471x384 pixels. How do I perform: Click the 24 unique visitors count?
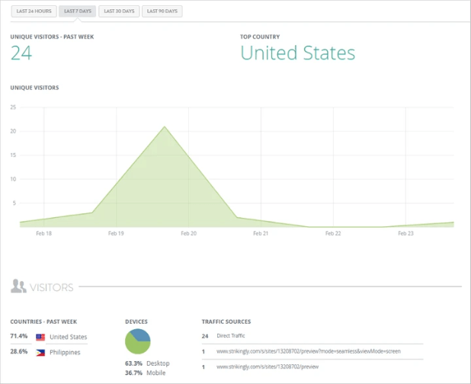(21, 53)
